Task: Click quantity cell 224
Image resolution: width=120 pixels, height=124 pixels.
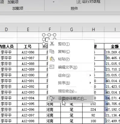Action: point(93,110)
